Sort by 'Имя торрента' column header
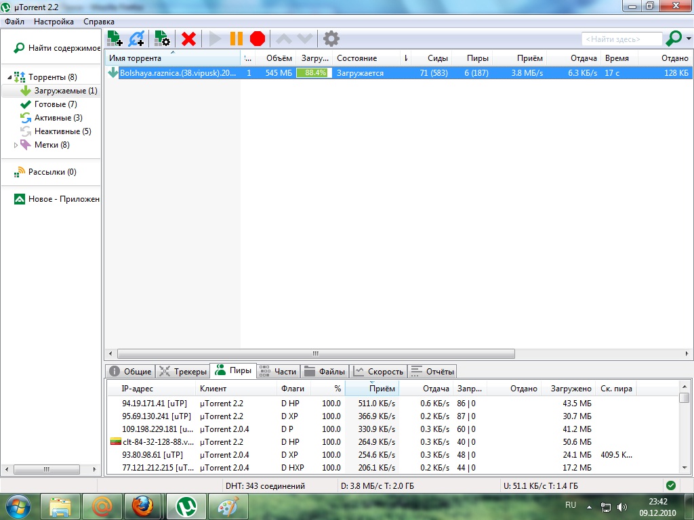 [x=173, y=58]
